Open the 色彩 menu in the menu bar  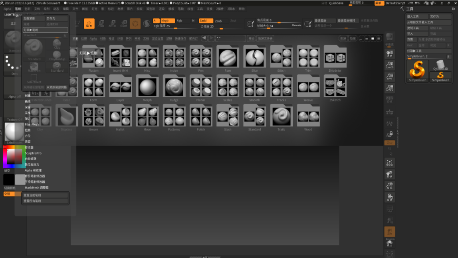(28, 9)
